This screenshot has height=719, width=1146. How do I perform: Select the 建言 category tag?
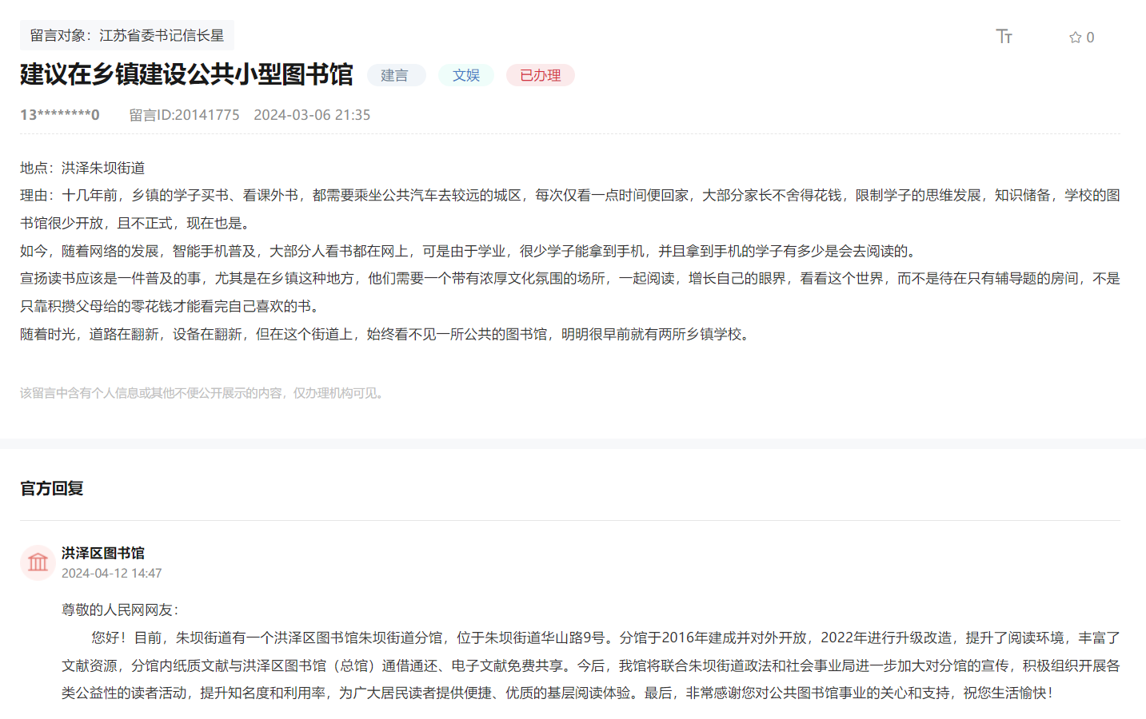[x=397, y=74]
